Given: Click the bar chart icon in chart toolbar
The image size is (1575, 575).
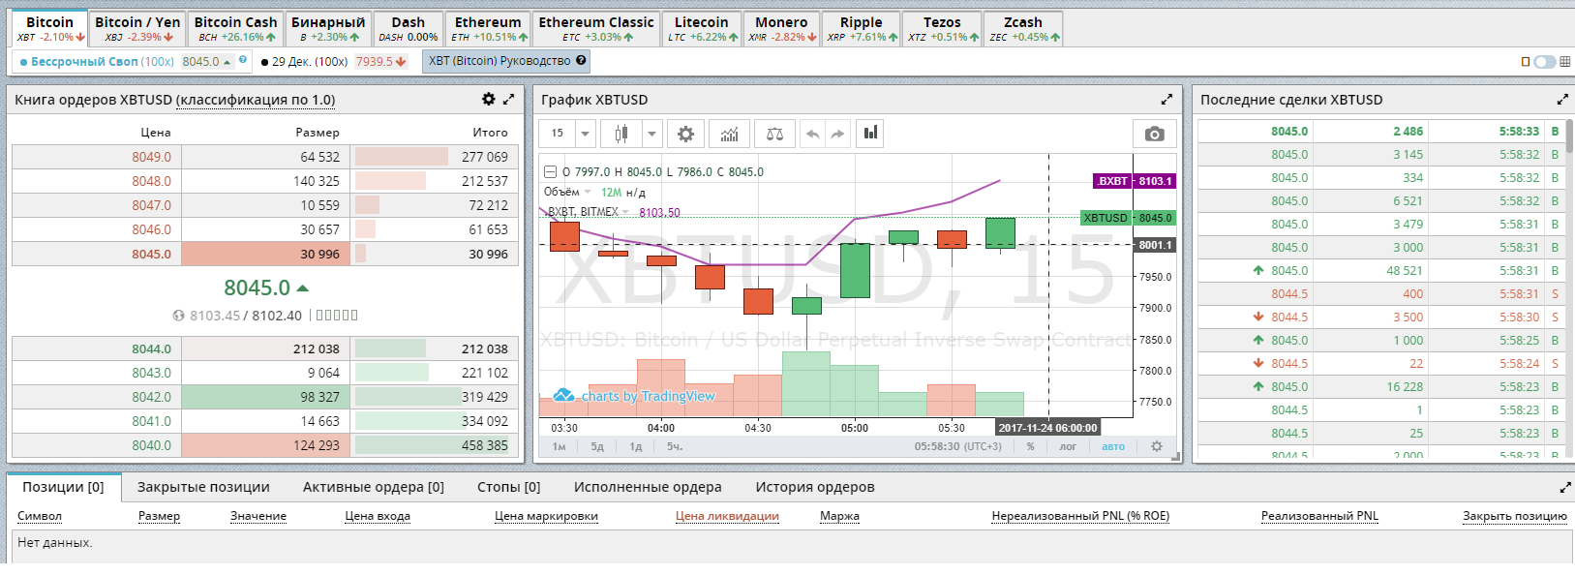Looking at the screenshot, I should pyautogui.click(x=870, y=133).
